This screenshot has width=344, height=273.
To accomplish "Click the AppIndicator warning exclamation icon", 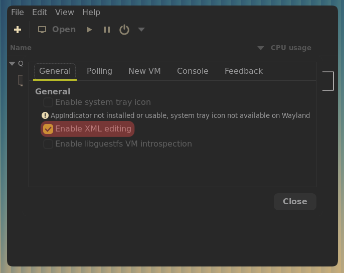I will [45, 115].
